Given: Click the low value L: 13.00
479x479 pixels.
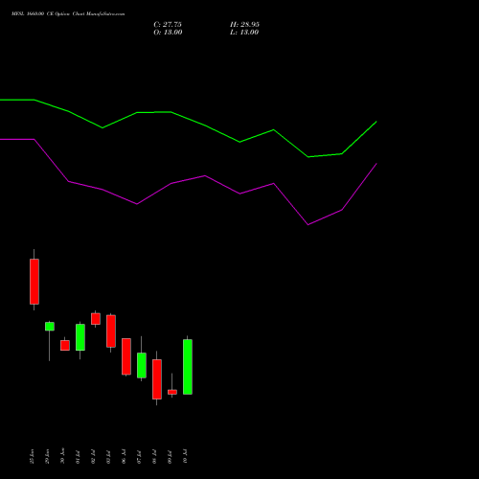Looking at the screenshot, I should [244, 33].
